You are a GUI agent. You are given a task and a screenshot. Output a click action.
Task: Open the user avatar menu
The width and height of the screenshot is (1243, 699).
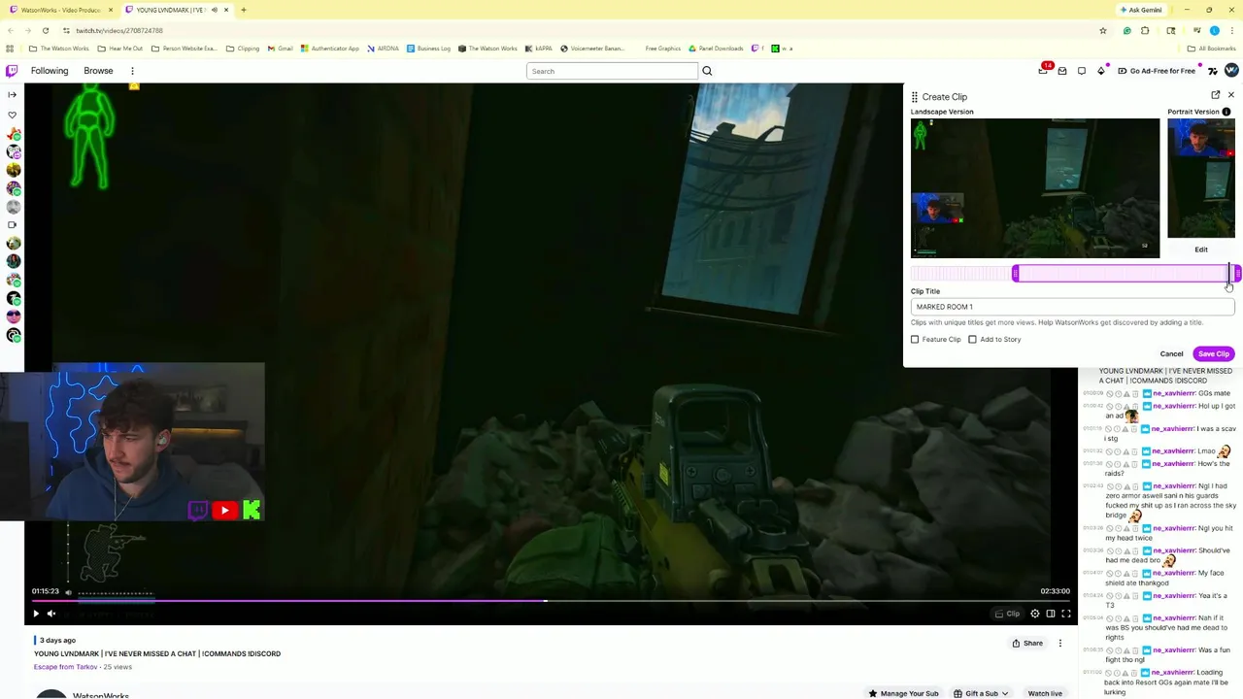tap(1231, 70)
